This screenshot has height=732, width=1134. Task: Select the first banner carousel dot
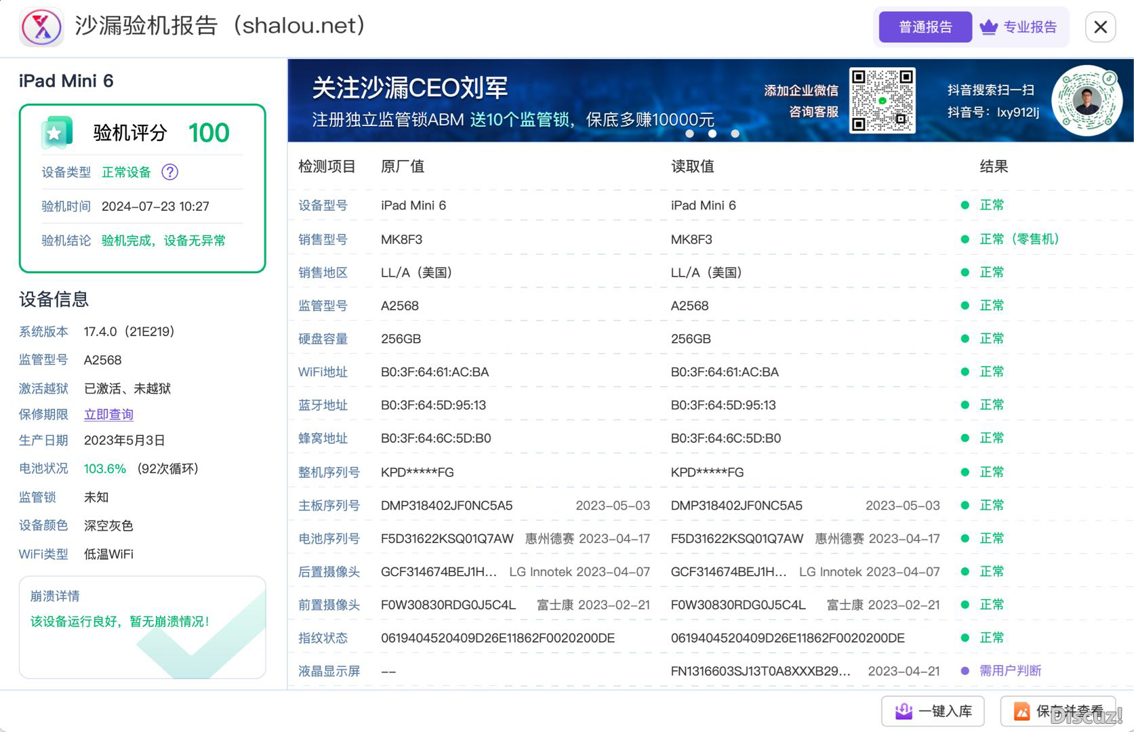pos(689,134)
